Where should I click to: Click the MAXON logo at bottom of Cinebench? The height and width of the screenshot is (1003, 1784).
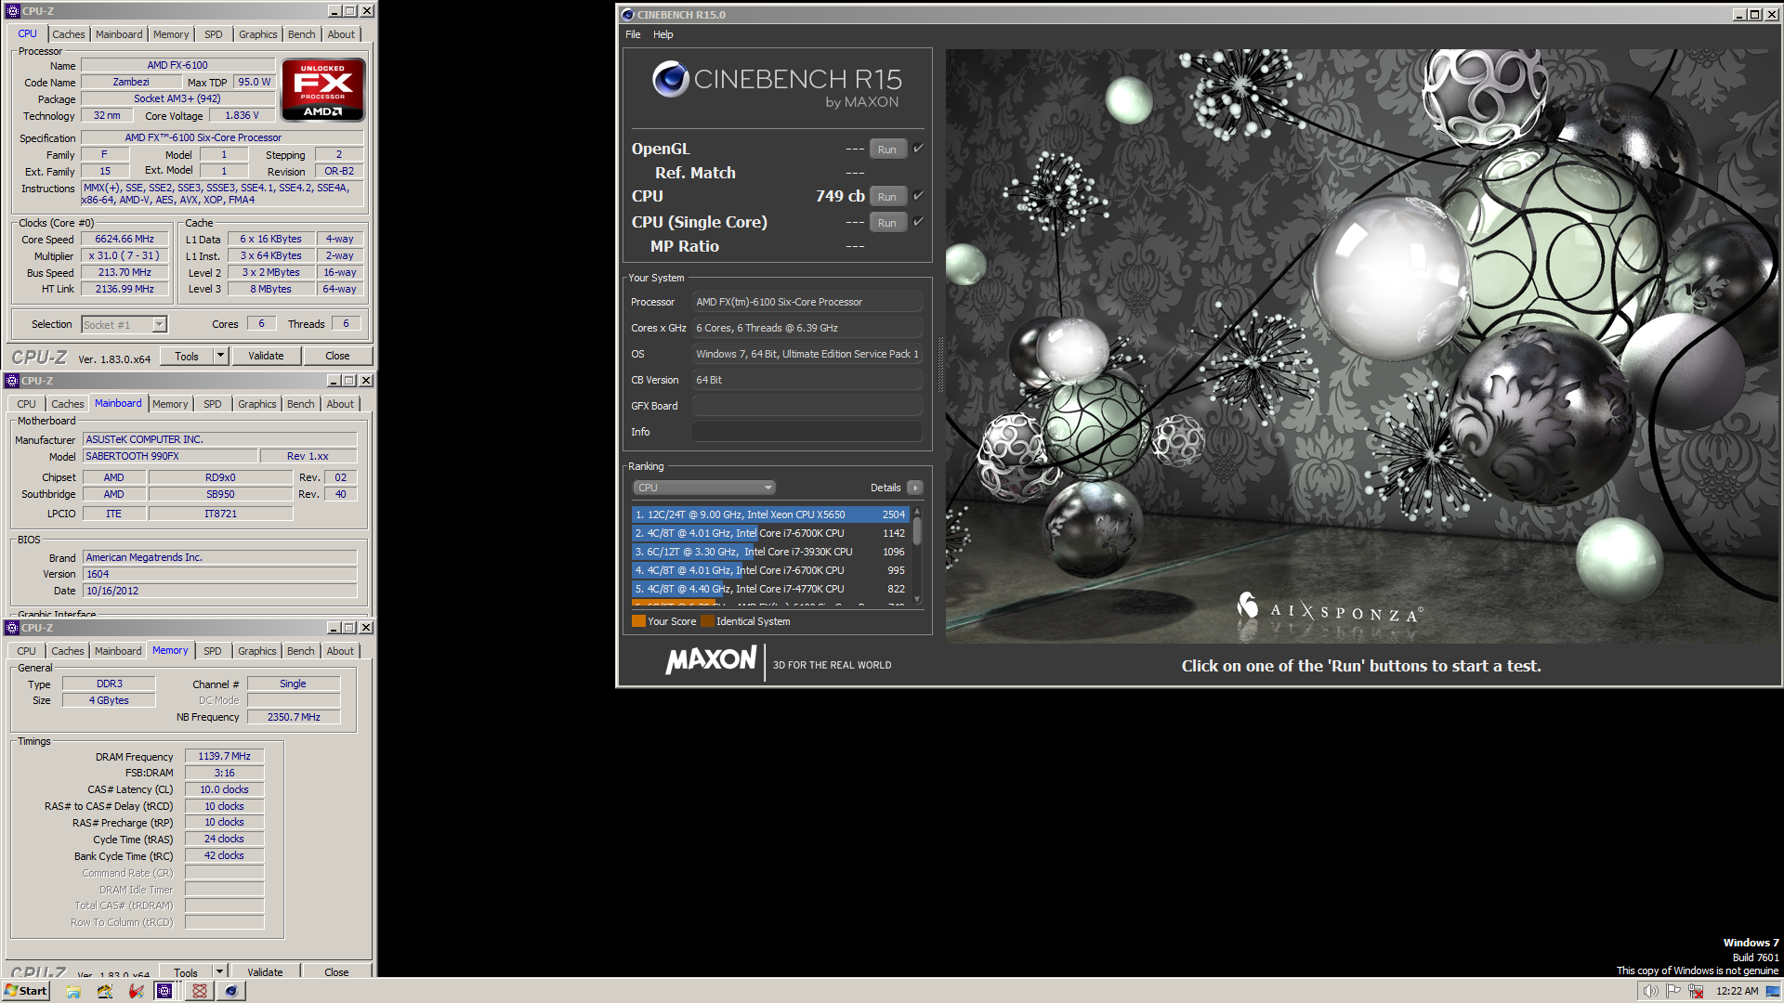point(711,660)
